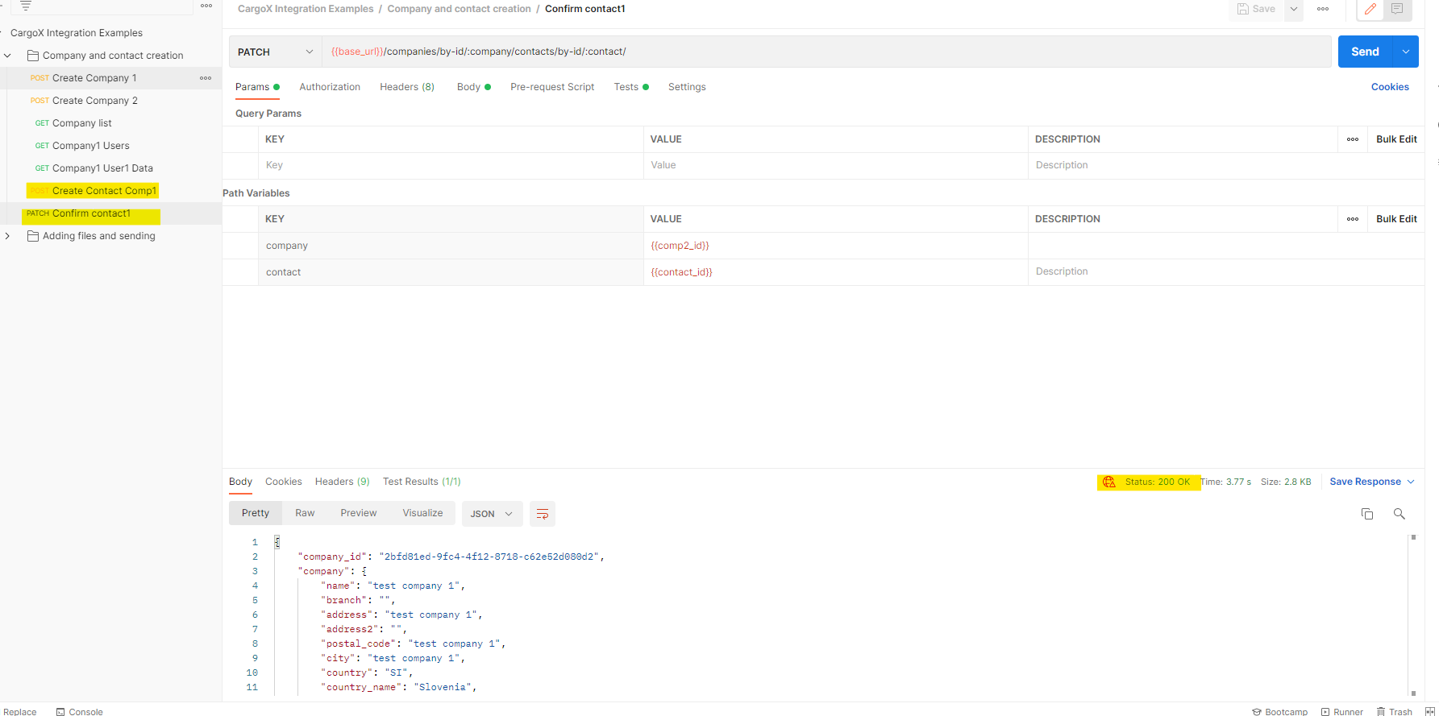Switch to edit mode pencil icon
This screenshot has height=716, width=1439.
1370,9
